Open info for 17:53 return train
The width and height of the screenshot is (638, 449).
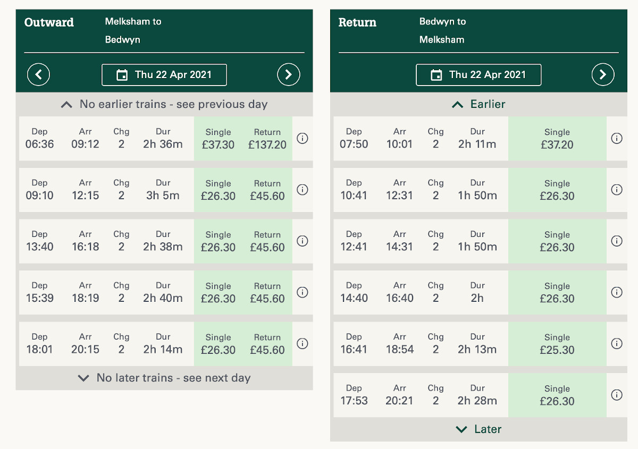click(x=617, y=395)
